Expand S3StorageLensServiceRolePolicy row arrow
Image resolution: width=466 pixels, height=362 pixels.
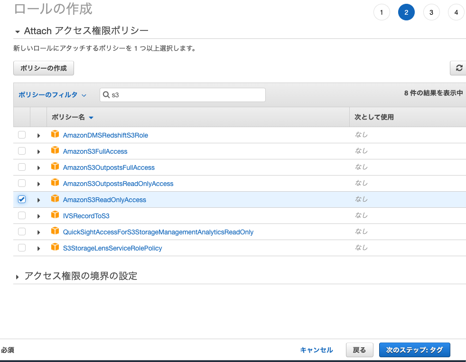(x=38, y=248)
